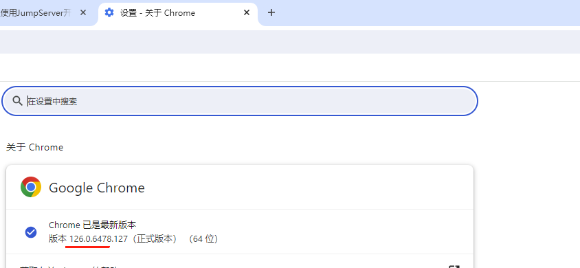This screenshot has width=580, height=268.
Task: Focus the 在设置中搜索 search field
Action: [x=240, y=101]
